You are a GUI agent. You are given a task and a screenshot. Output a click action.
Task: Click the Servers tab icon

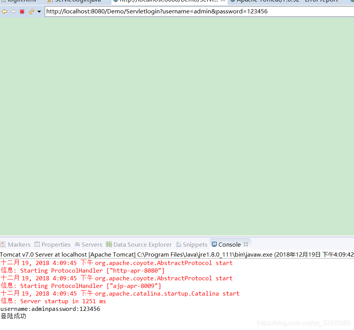point(78,244)
